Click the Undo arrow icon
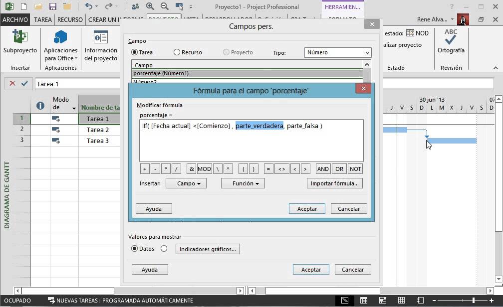The height and width of the screenshot is (307, 503). coord(89,6)
